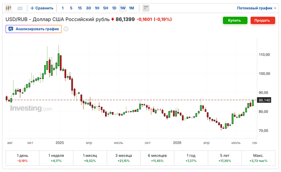Select the candlestick chart type icon
Viewport: 281px width, 172px height.
8,8
